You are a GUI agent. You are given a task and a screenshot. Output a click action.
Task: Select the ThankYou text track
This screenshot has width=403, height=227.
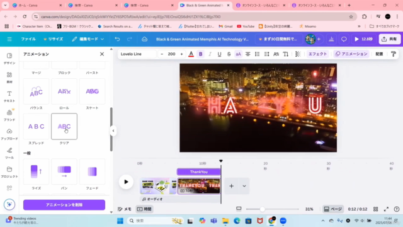(199, 172)
